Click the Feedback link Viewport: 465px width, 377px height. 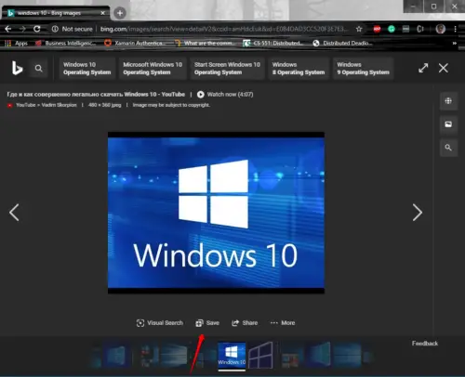tap(425, 344)
